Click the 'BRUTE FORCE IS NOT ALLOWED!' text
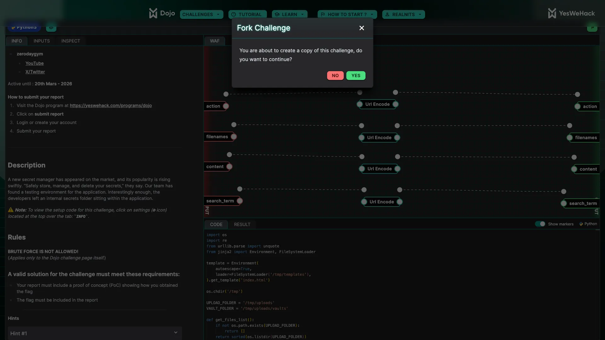 43,252
